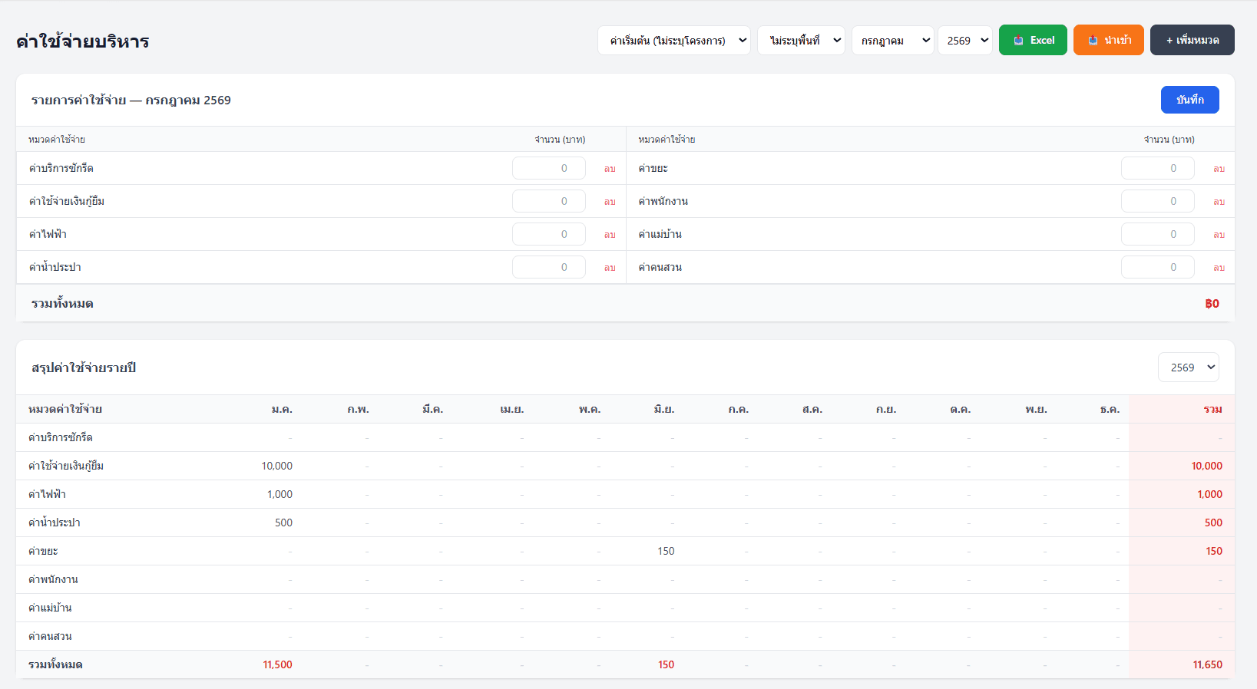Click the blue บันทึก save button
The width and height of the screenshot is (1257, 689).
1189,100
